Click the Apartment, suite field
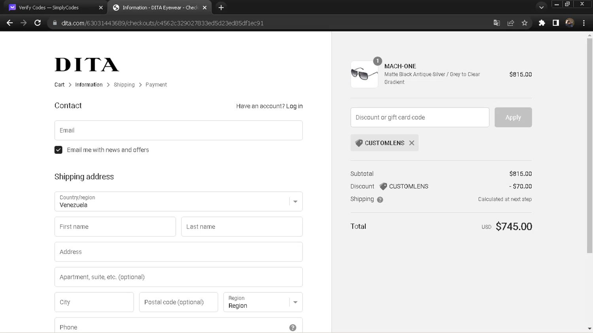The width and height of the screenshot is (593, 333). click(x=179, y=277)
